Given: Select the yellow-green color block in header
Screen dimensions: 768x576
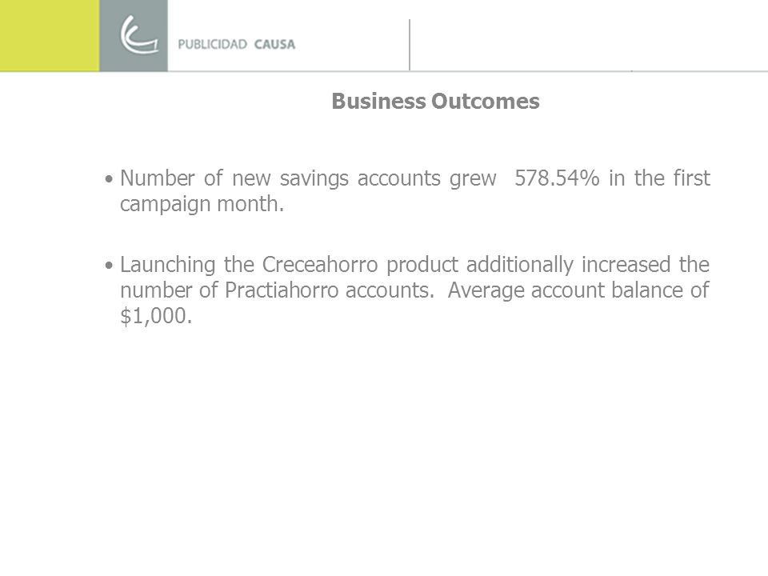Looking at the screenshot, I should coord(50,35).
